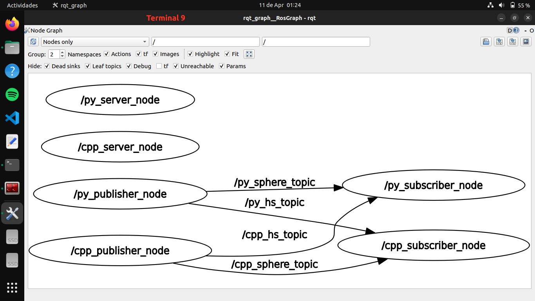The height and width of the screenshot is (301, 535).
Task: Click the volume icon in top bar
Action: [502, 5]
